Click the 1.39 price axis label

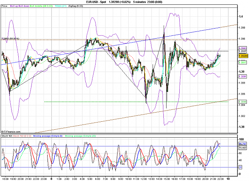[241, 72]
